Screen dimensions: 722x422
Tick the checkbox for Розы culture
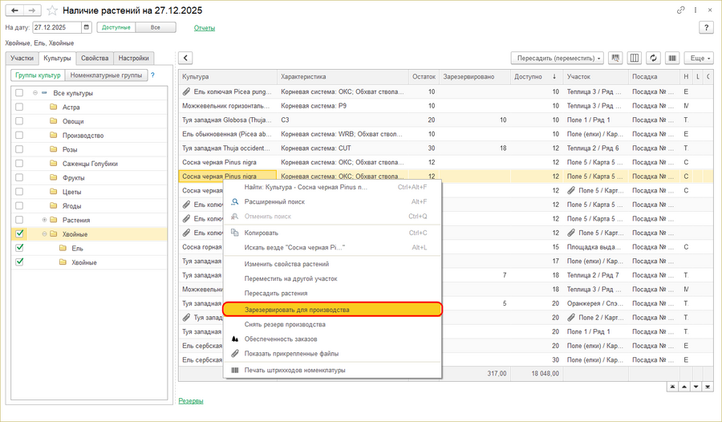(x=19, y=149)
